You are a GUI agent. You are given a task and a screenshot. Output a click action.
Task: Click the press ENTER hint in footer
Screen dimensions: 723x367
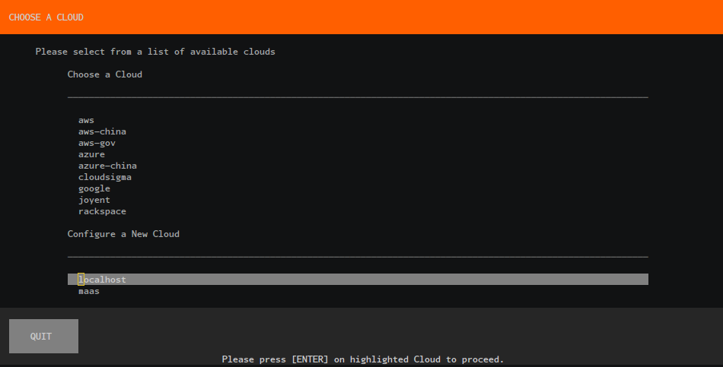point(362,359)
